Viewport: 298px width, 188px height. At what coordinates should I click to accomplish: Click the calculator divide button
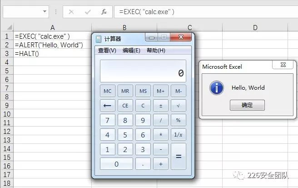[161, 120]
